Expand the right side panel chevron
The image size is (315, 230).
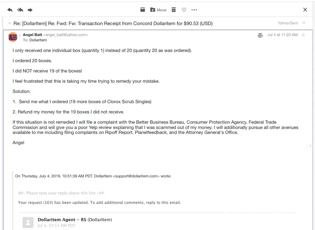coord(310,146)
